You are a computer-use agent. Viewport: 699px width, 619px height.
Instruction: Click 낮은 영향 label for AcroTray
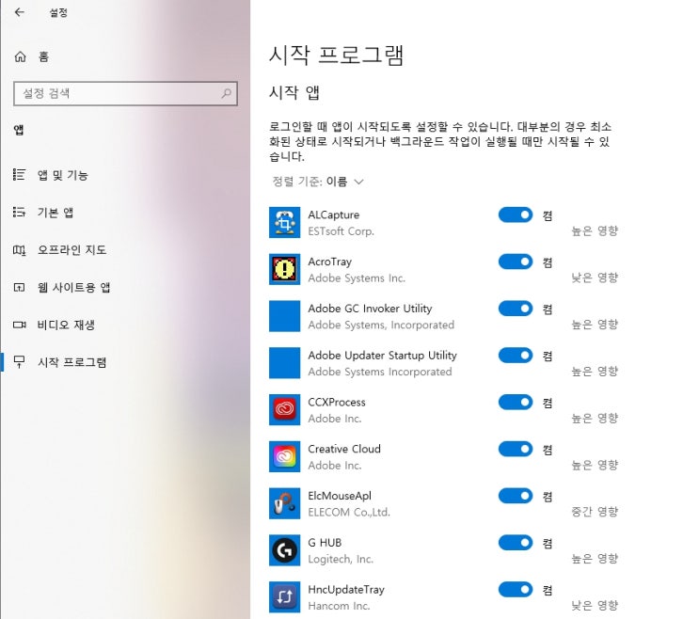pos(595,278)
